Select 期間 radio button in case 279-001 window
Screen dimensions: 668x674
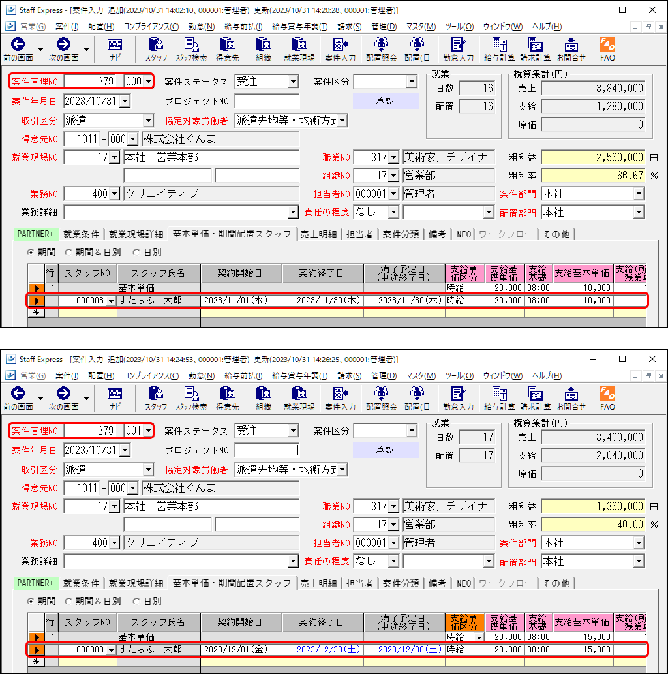31,601
